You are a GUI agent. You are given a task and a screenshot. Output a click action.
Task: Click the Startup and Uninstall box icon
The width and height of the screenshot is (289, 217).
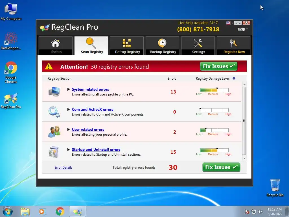(54, 152)
